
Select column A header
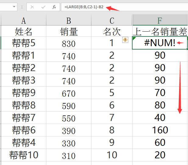point(24,20)
